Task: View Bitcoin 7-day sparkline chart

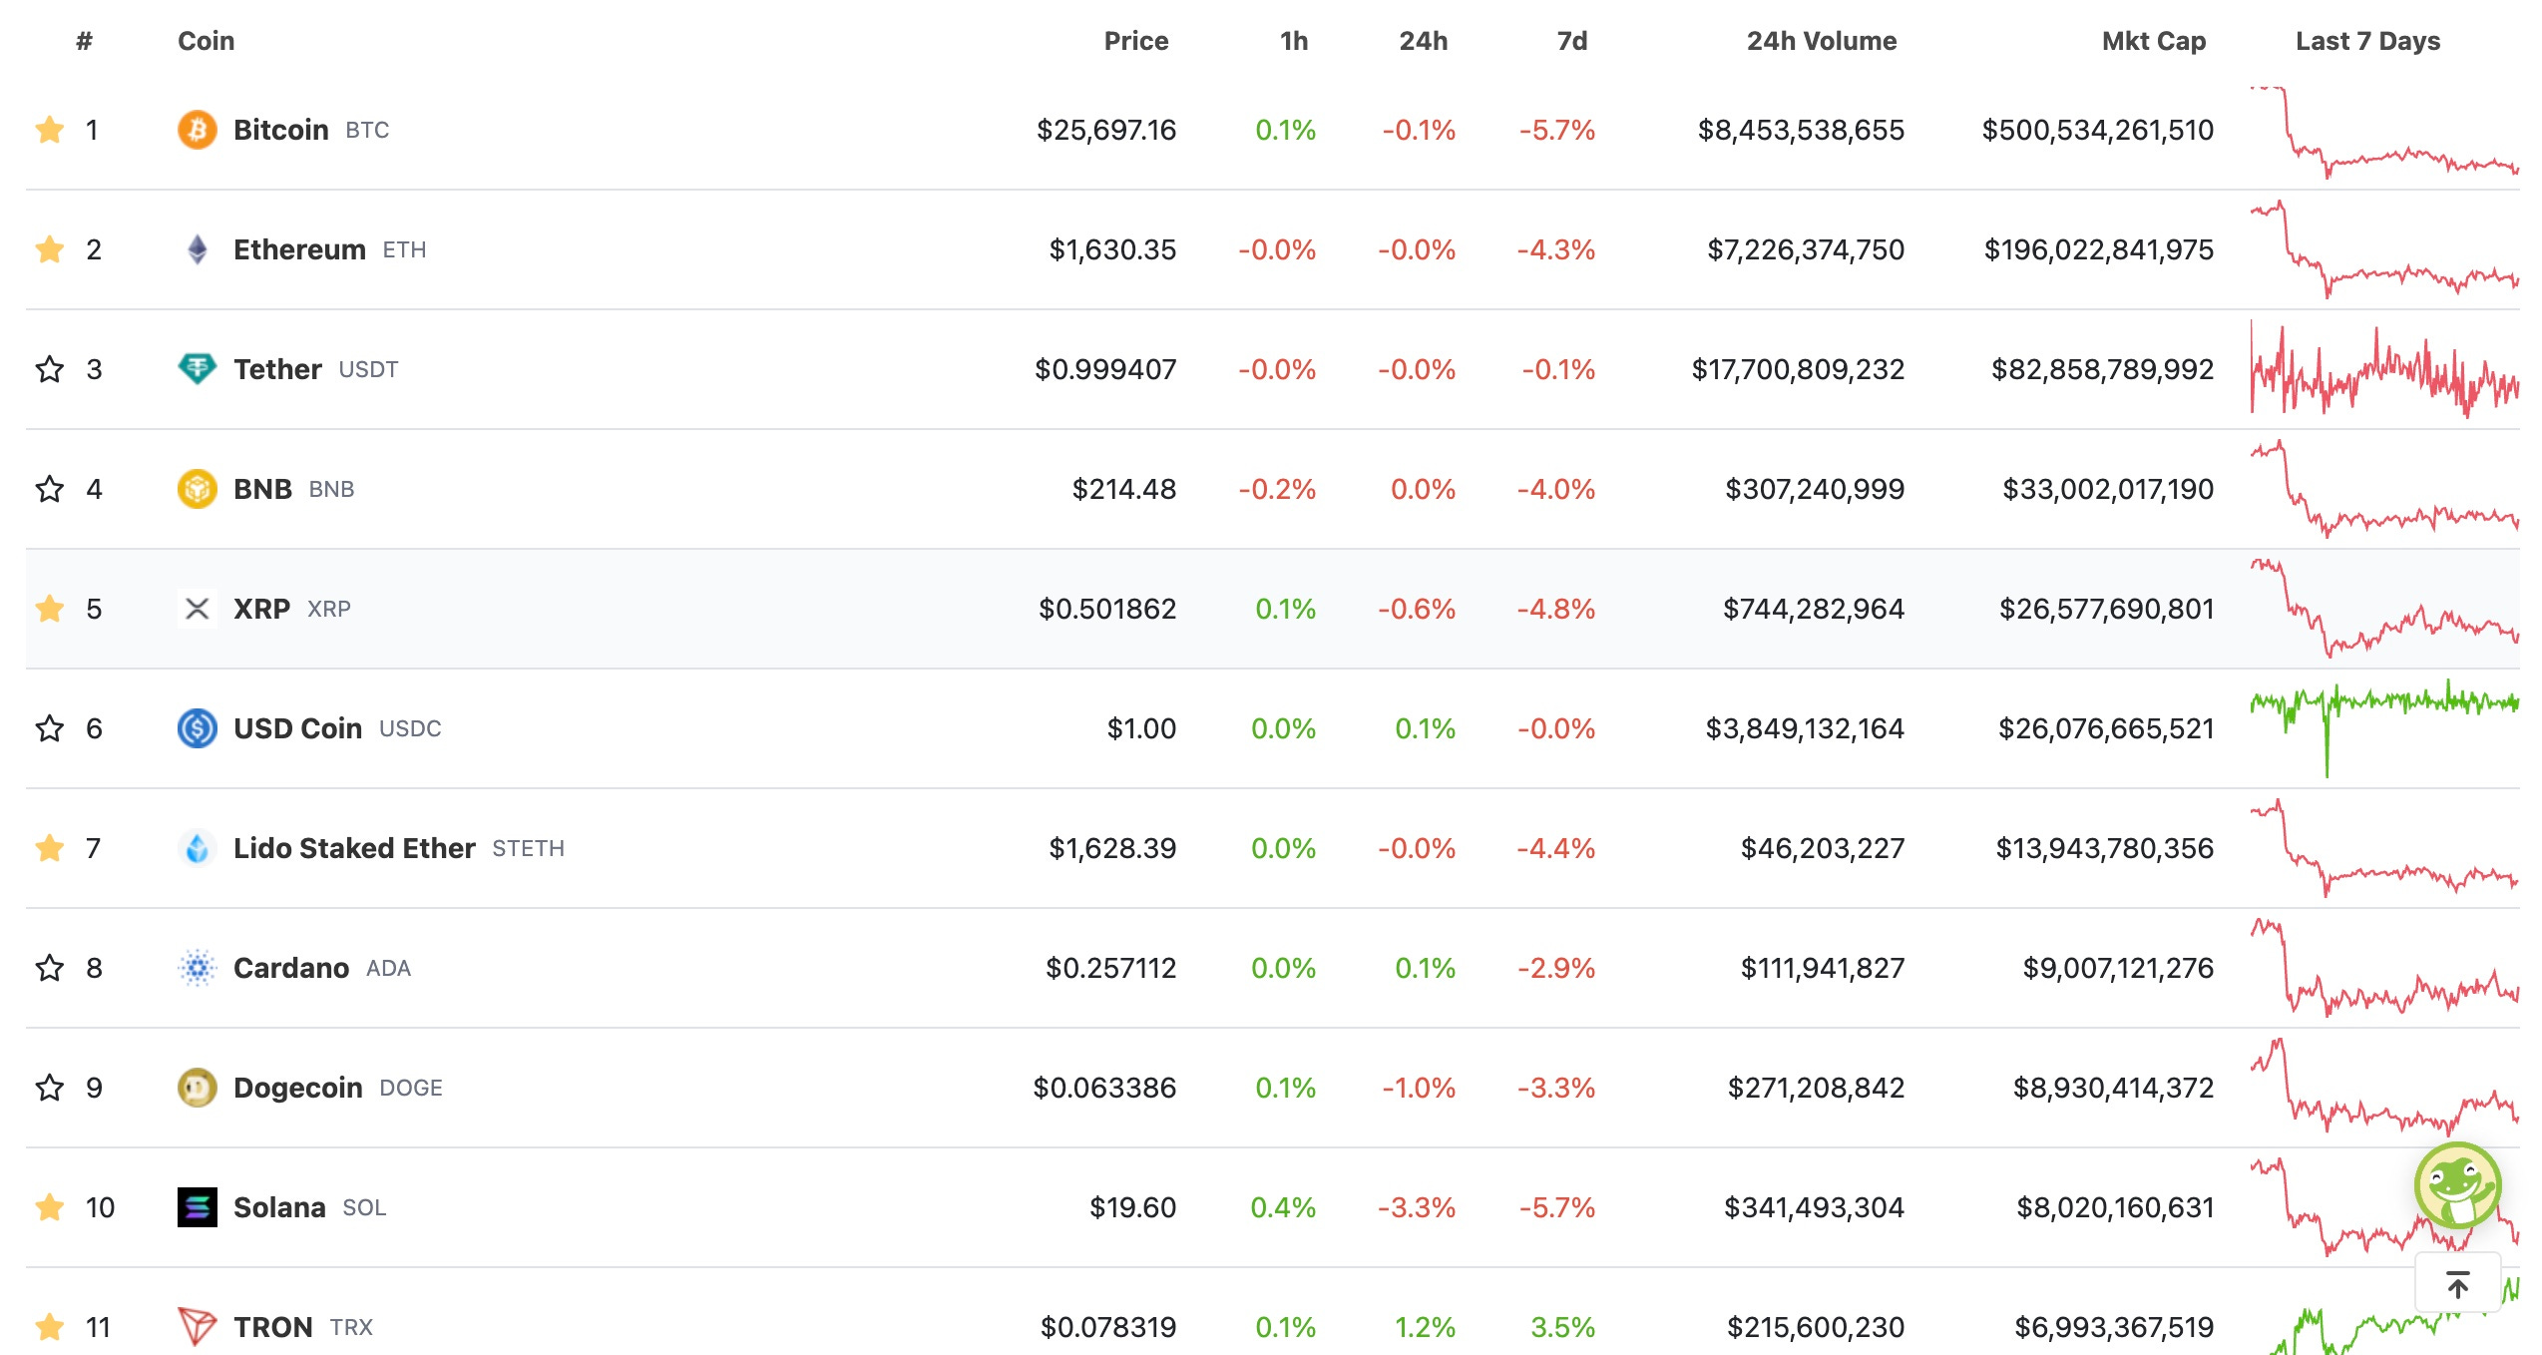Action: (2384, 132)
